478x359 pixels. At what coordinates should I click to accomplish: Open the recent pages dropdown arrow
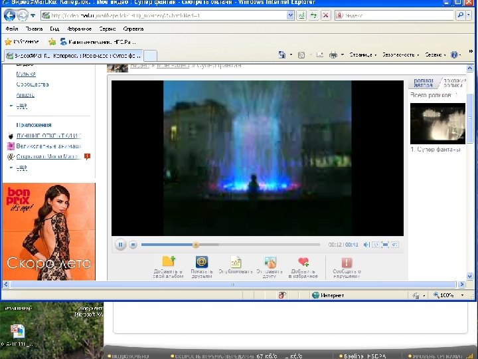tap(33, 15)
